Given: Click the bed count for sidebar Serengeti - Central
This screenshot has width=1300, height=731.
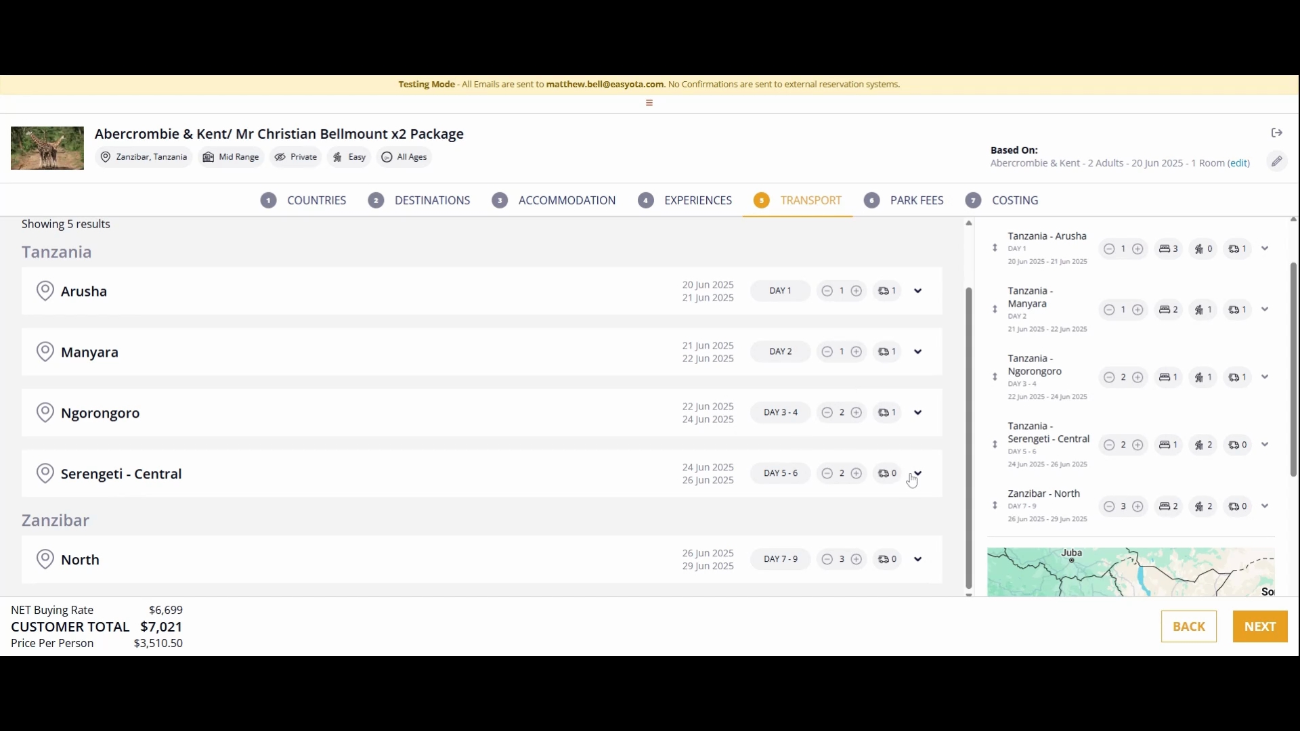Looking at the screenshot, I should (1169, 445).
